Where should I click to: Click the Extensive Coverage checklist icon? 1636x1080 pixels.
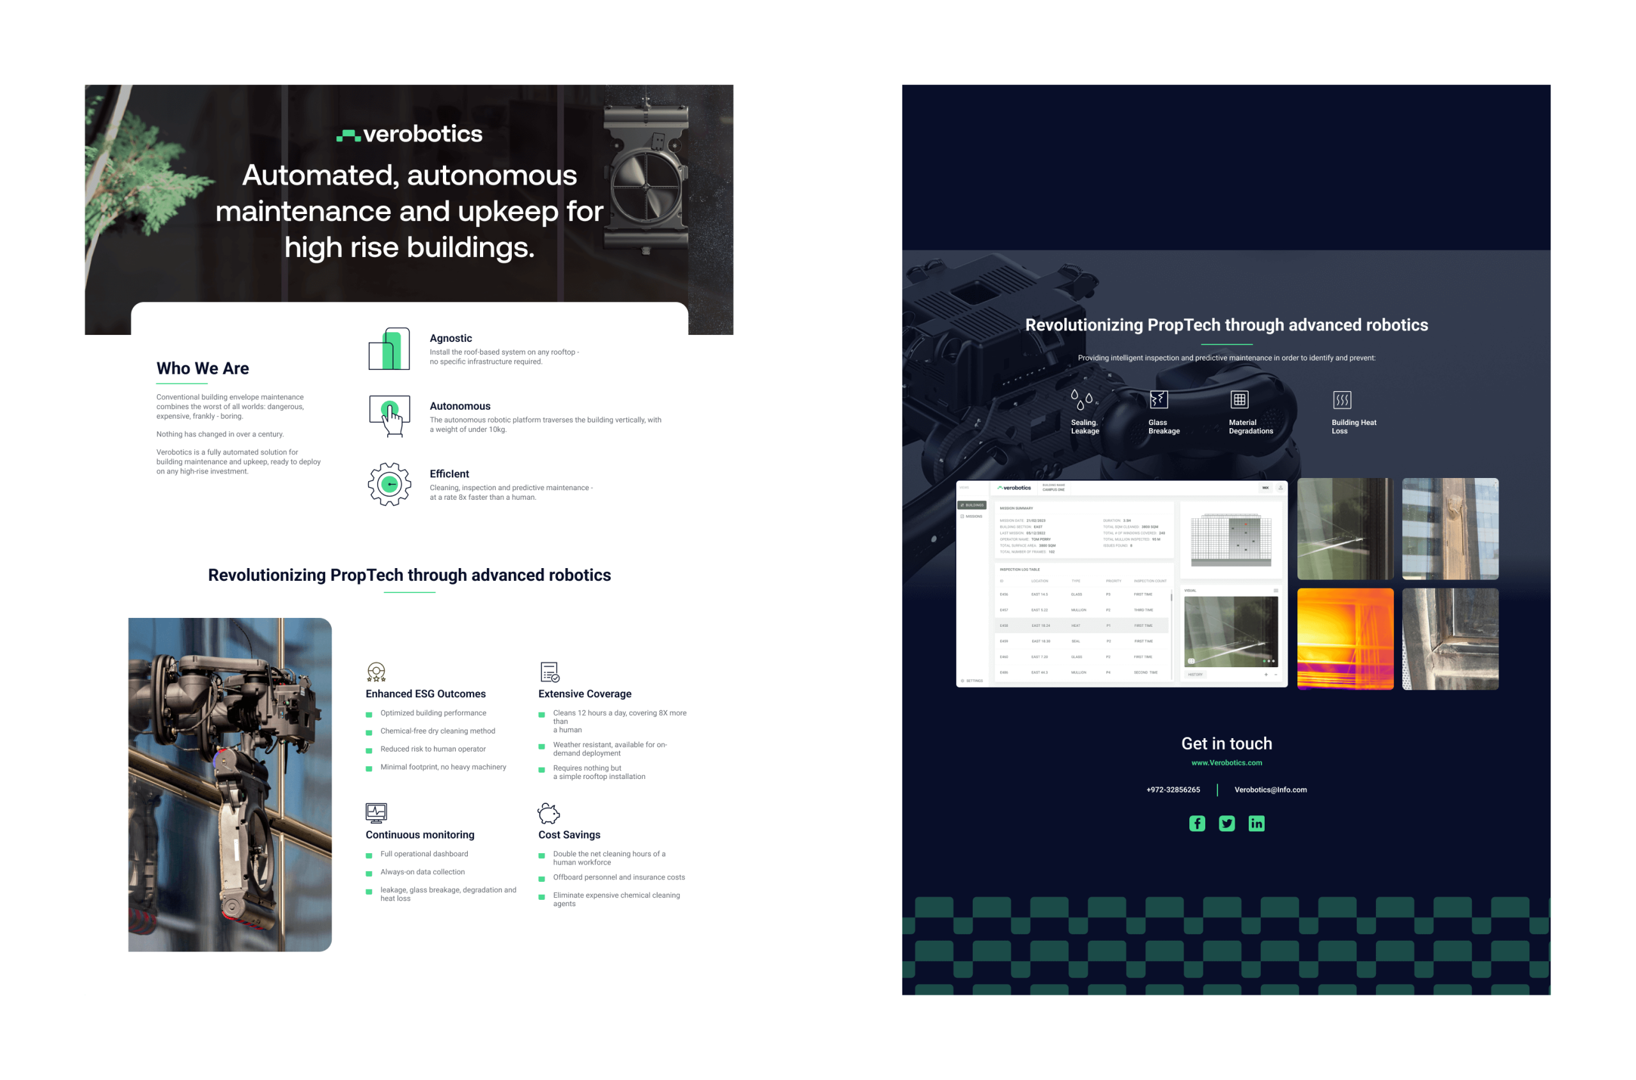pos(549,672)
